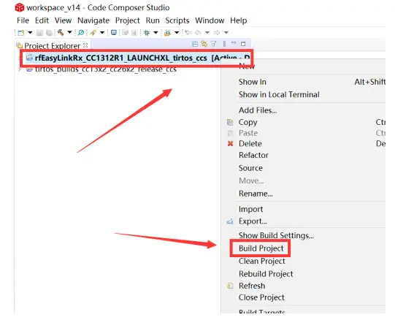The width and height of the screenshot is (395, 320).
Task: Click the New toolbar icon
Action: click(x=21, y=33)
